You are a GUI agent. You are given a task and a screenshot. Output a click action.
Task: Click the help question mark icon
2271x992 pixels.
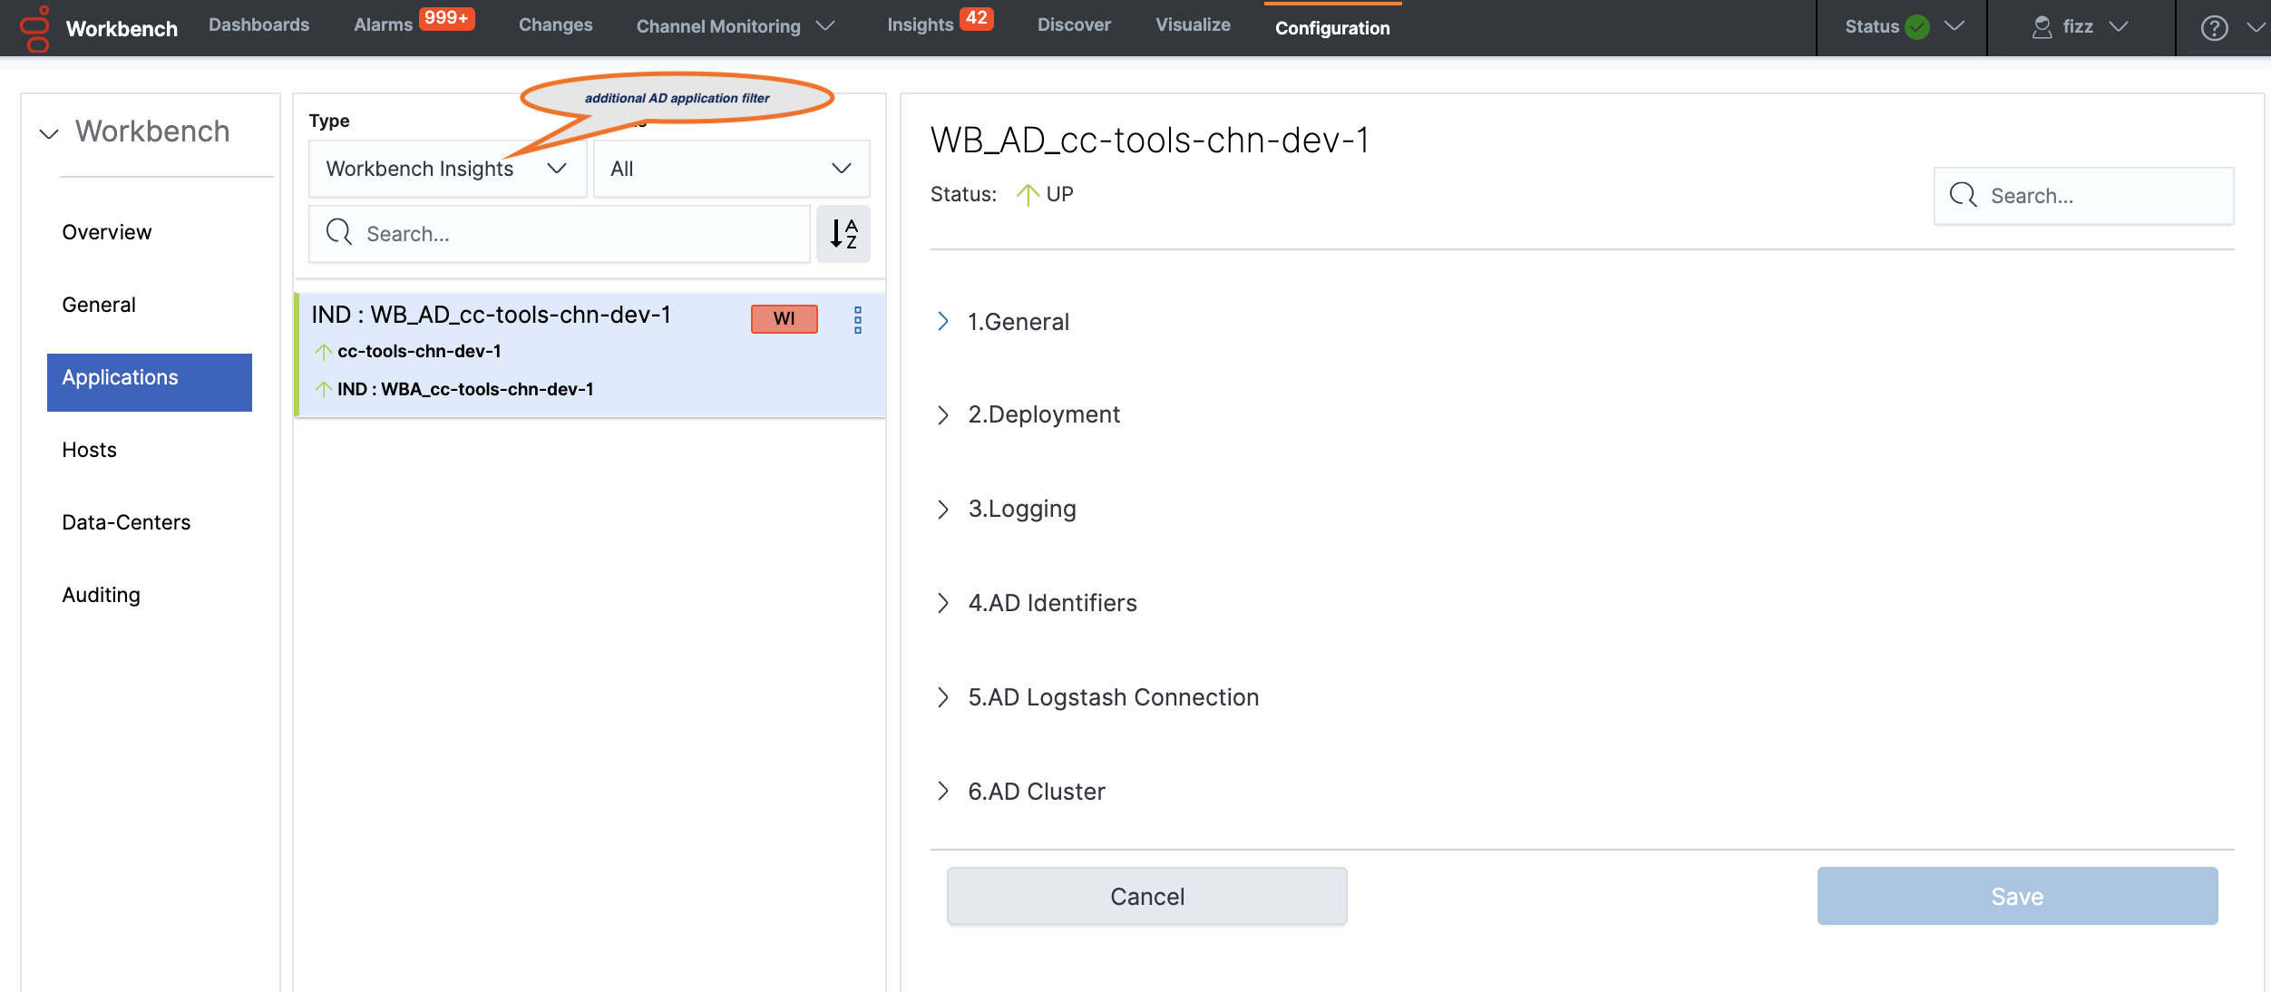[2214, 27]
